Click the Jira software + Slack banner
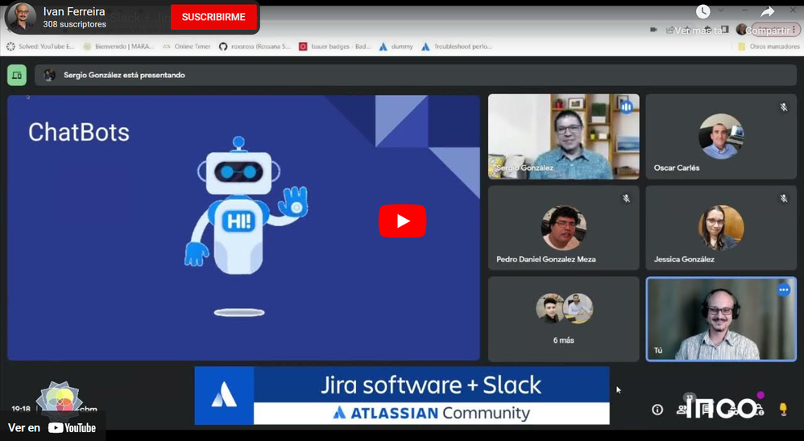Viewport: 804px width, 441px height. coord(402,395)
